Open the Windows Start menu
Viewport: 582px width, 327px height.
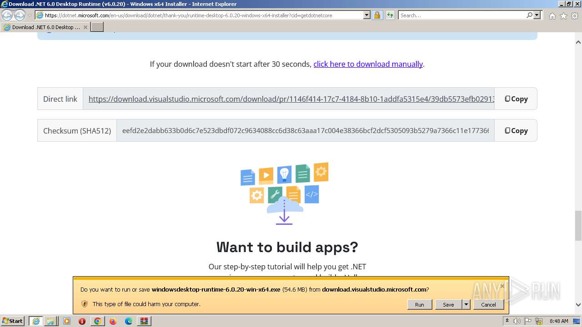13,321
